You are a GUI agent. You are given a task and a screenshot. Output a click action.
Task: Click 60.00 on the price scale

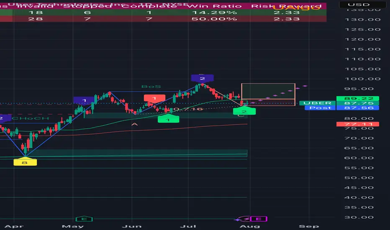point(359,158)
